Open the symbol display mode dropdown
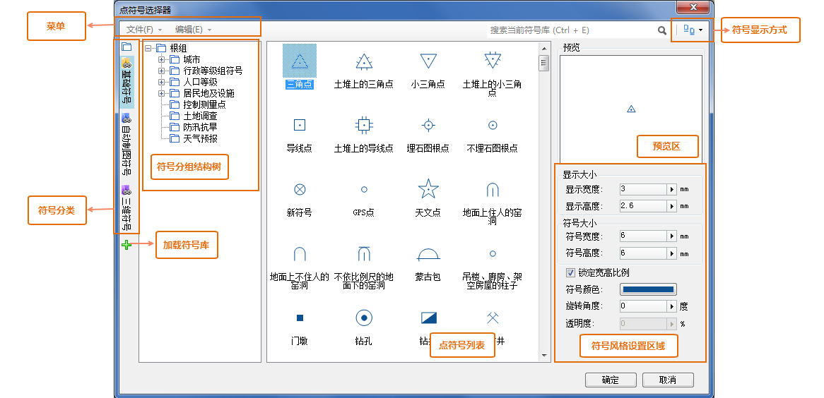The height and width of the screenshot is (398, 824). coord(693,30)
